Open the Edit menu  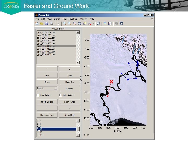click(x=43, y=19)
